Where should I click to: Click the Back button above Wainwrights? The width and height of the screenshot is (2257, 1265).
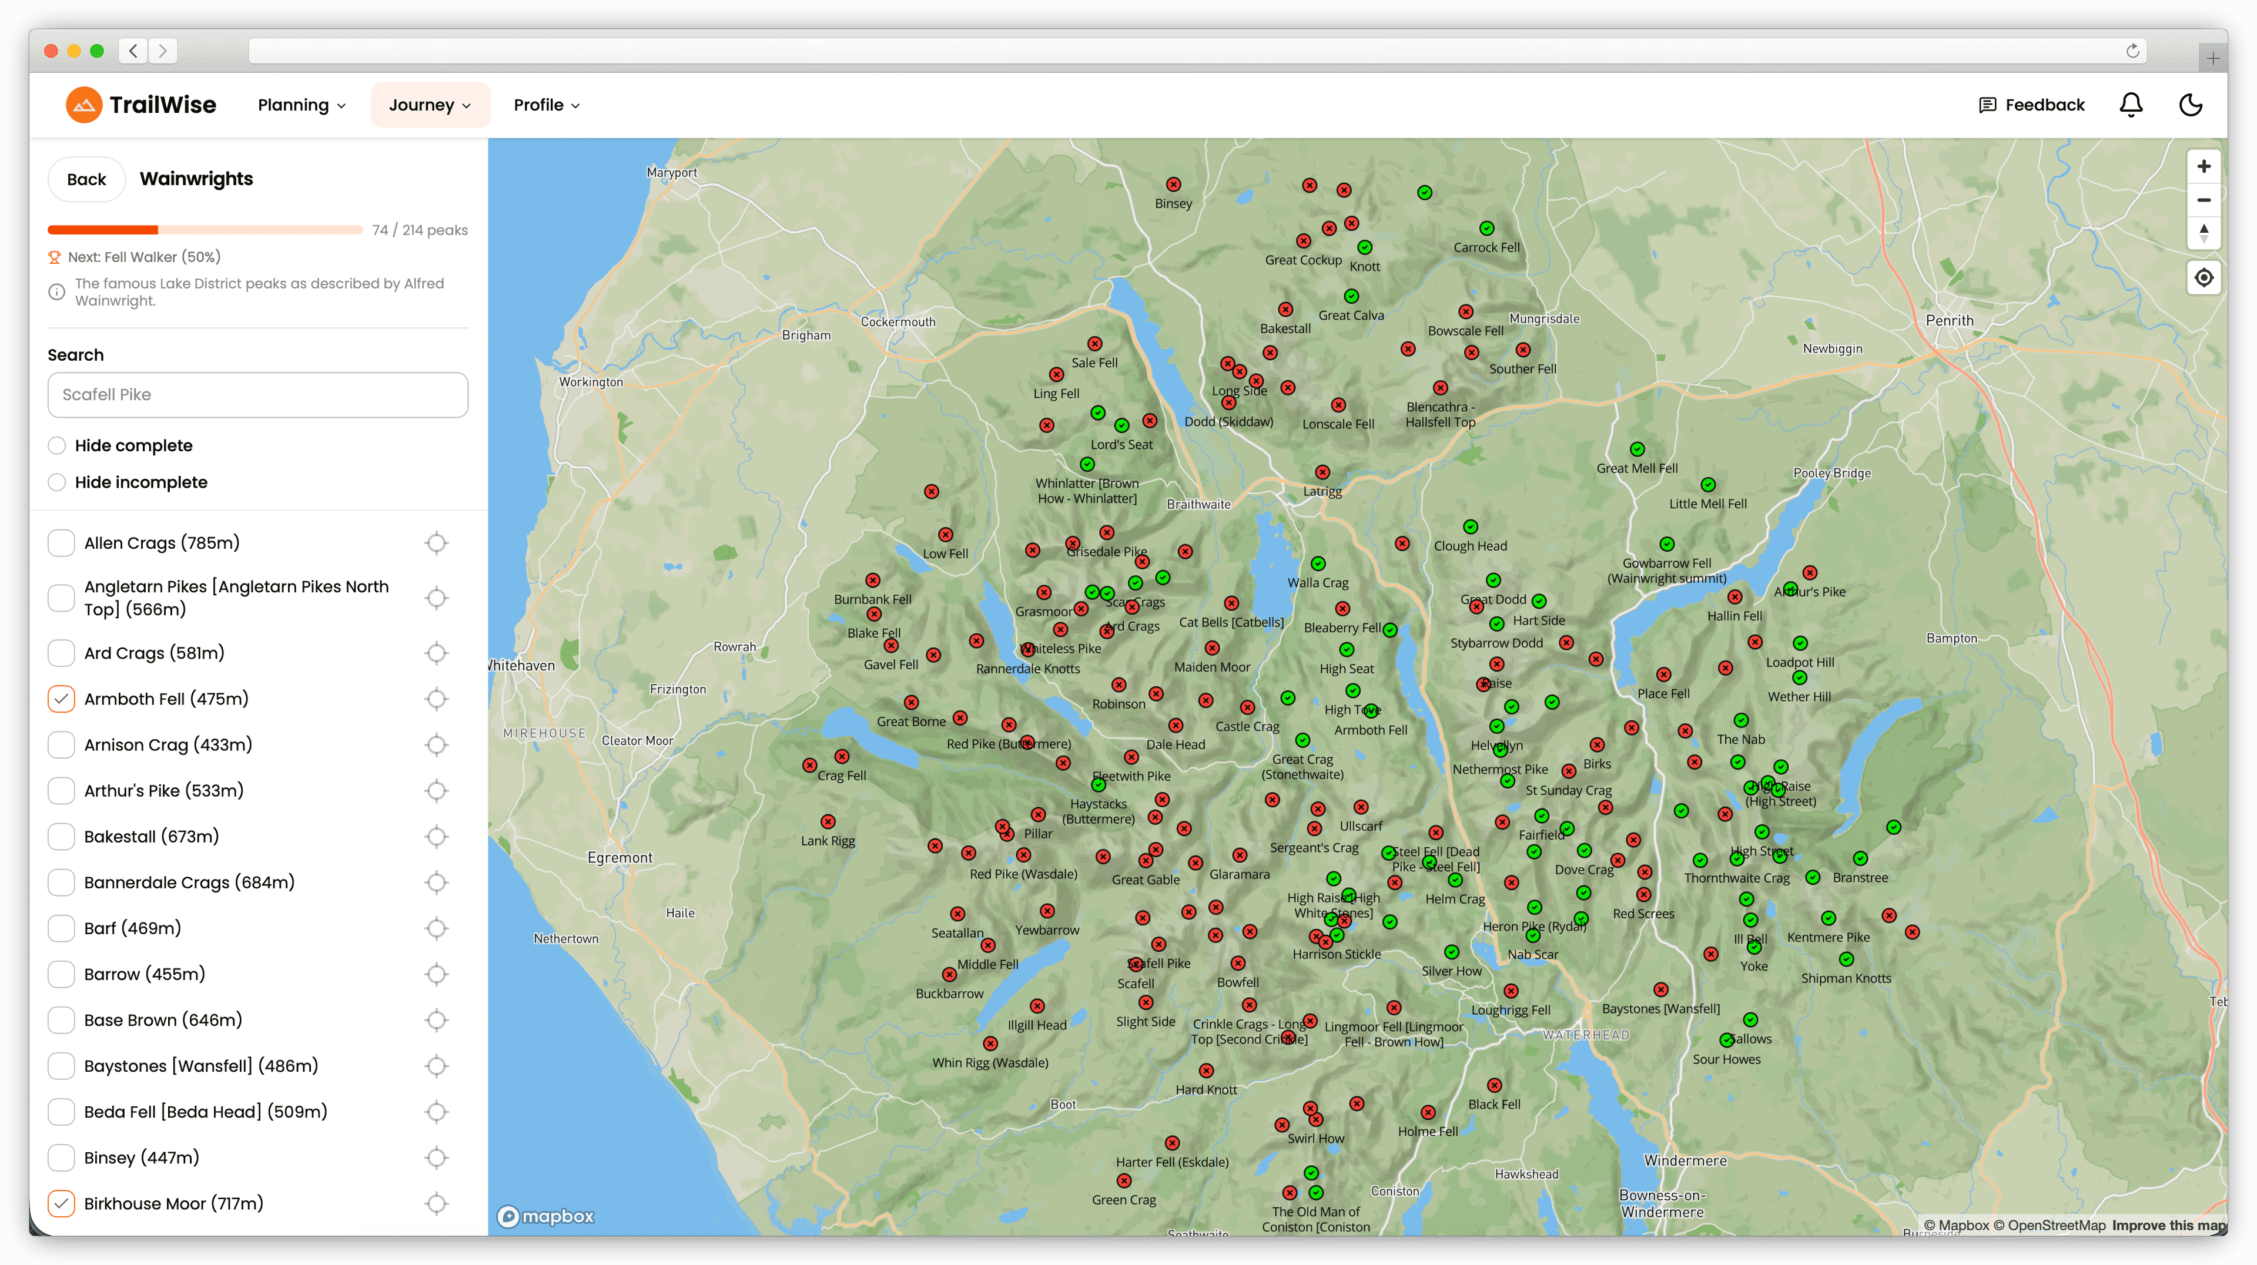[x=87, y=179]
